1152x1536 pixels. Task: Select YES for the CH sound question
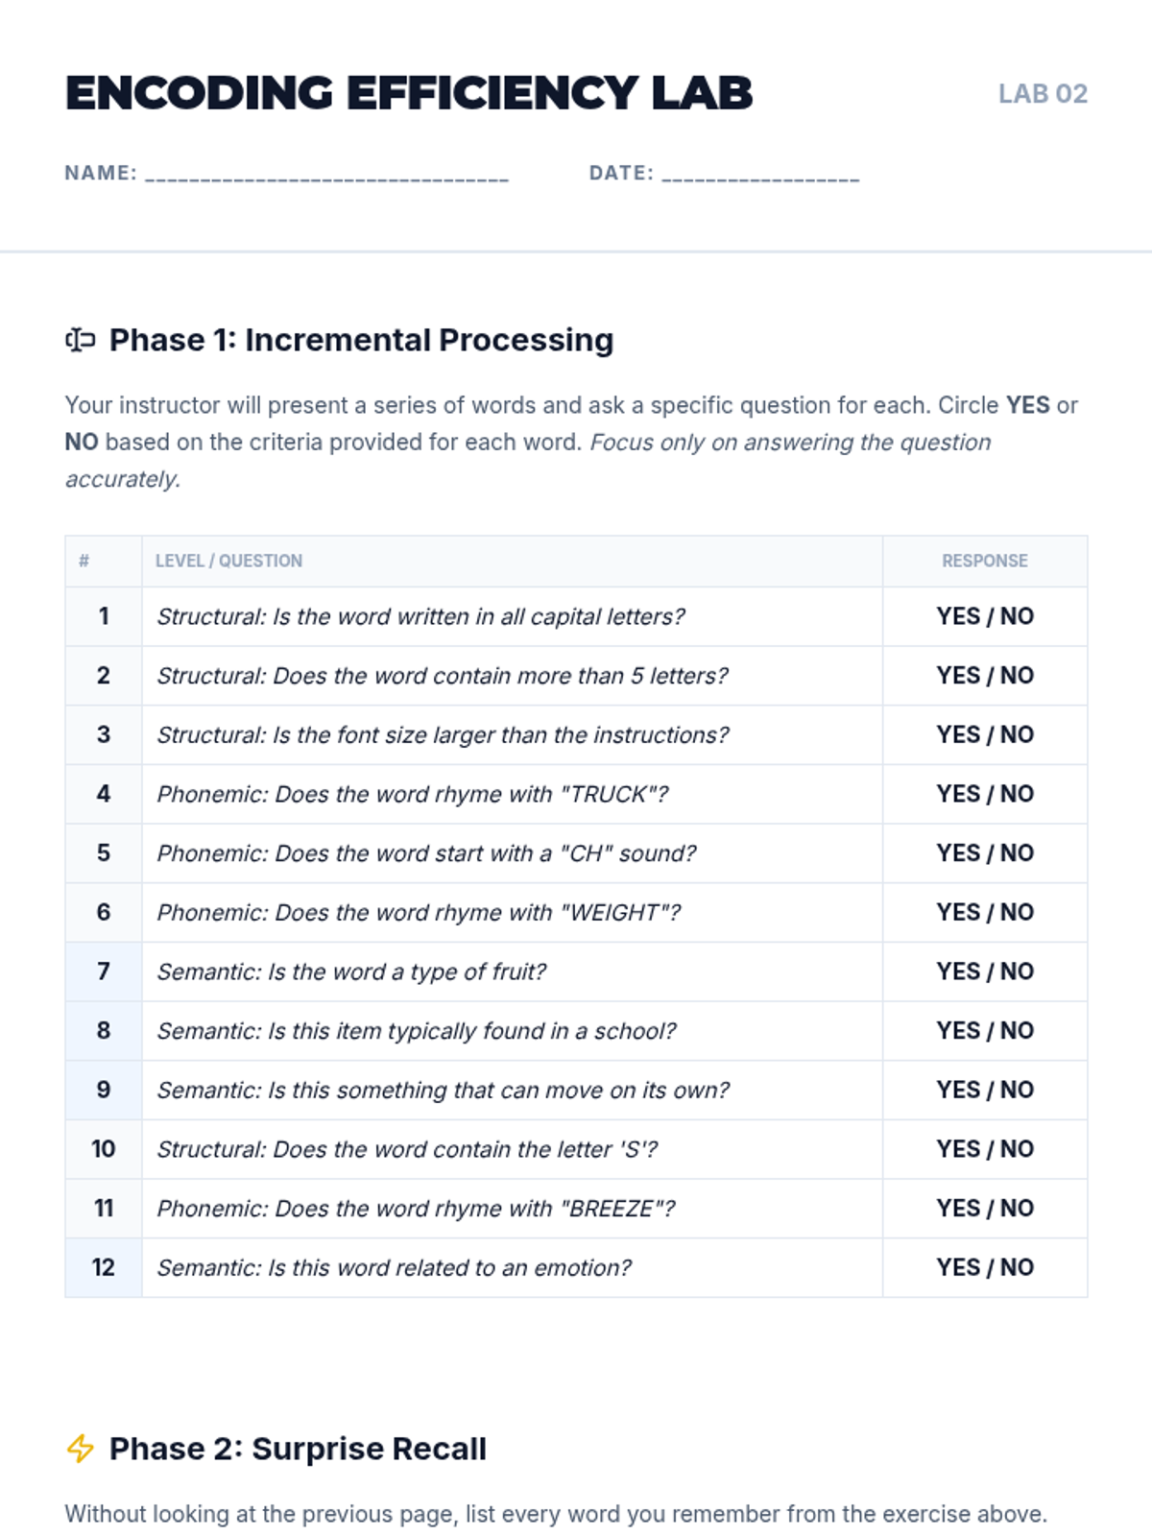[x=957, y=853]
